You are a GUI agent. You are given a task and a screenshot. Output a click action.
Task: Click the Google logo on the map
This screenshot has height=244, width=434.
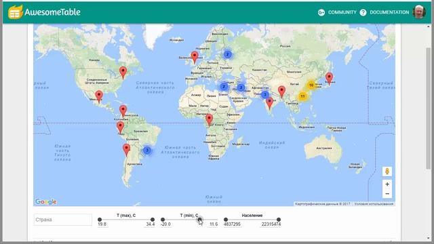tap(46, 202)
